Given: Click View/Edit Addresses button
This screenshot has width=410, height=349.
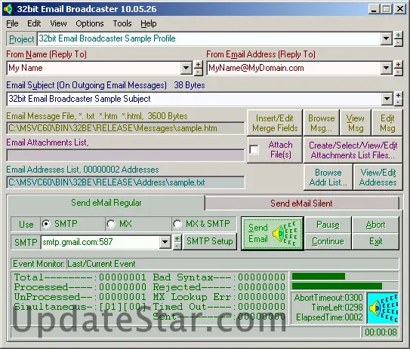Looking at the screenshot, I should 378,177.
